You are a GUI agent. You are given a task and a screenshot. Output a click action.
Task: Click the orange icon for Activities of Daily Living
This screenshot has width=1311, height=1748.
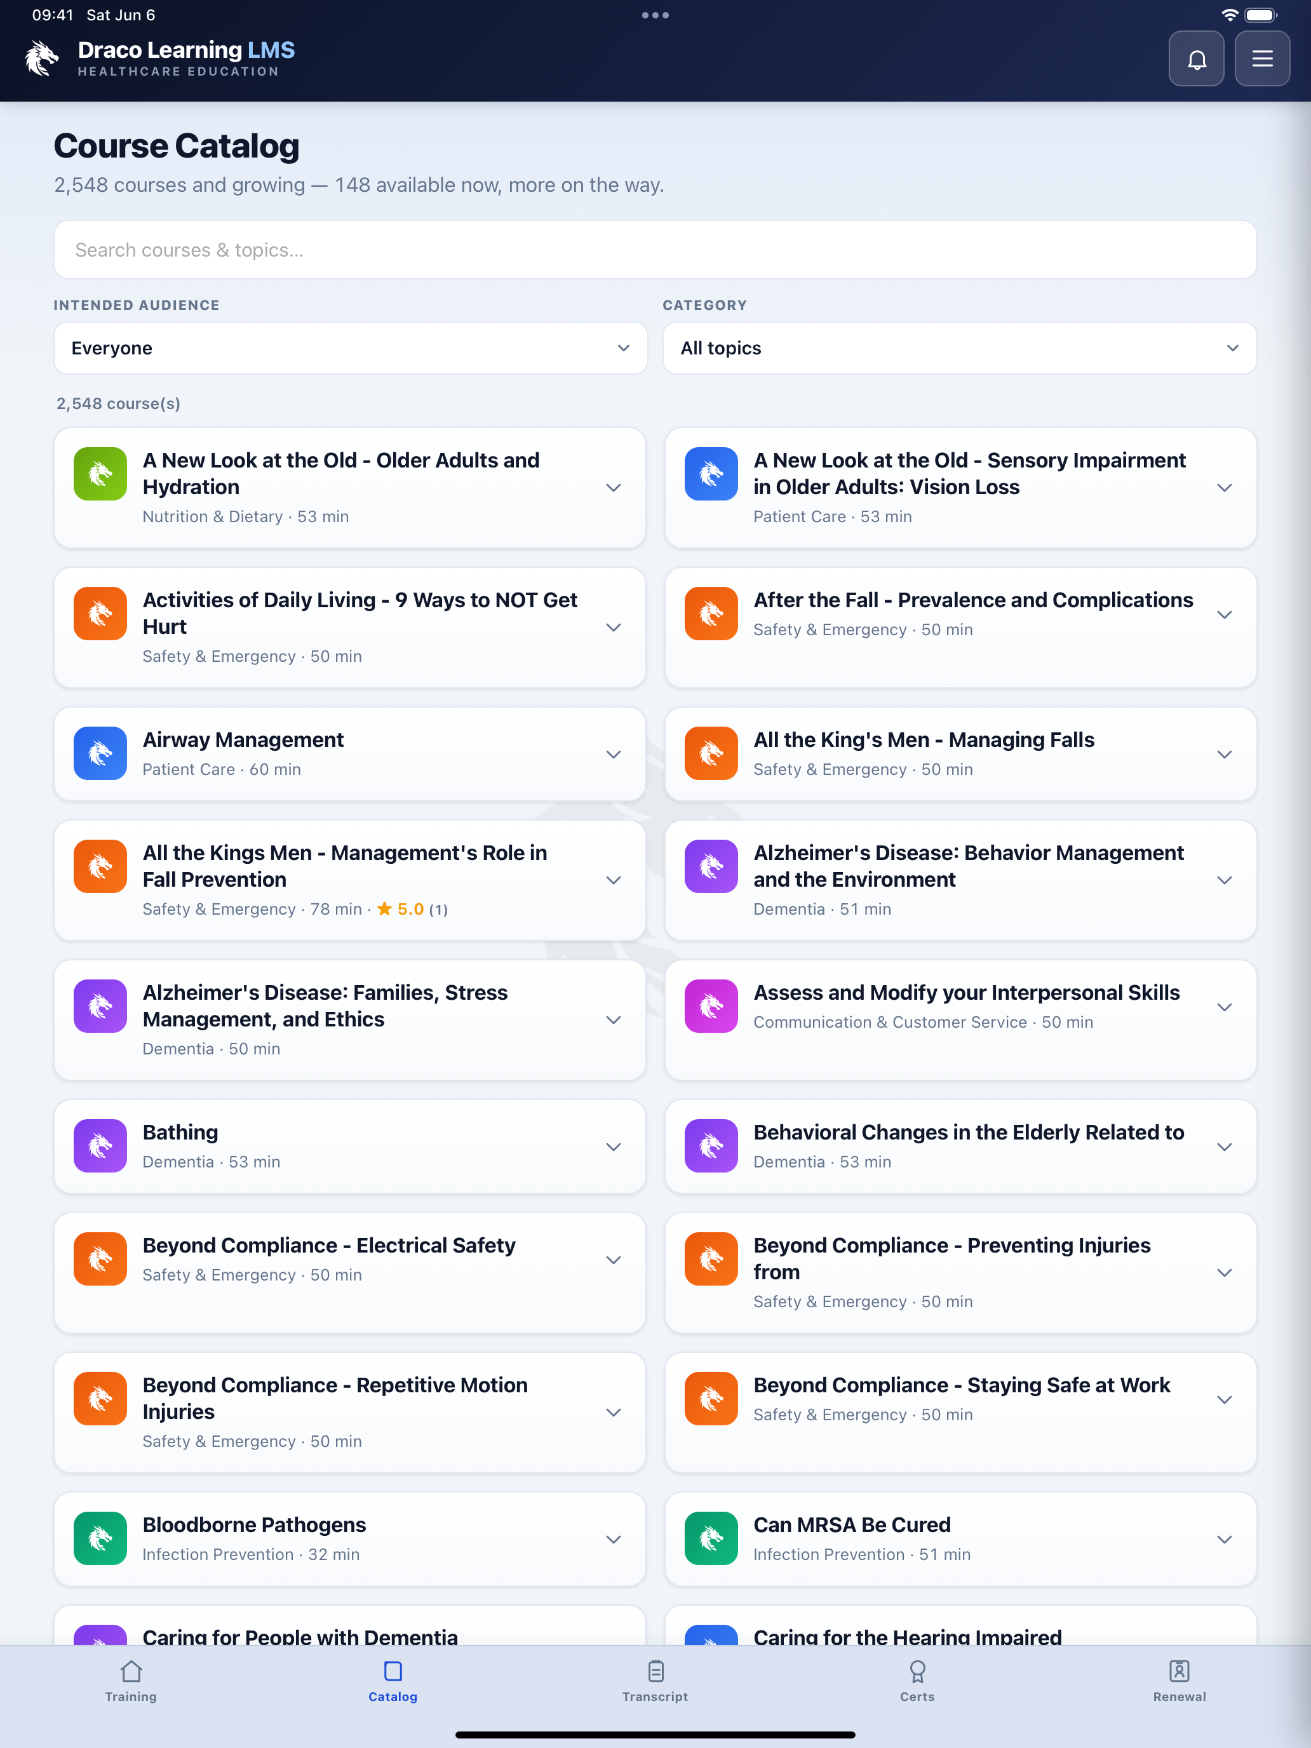[x=100, y=614]
